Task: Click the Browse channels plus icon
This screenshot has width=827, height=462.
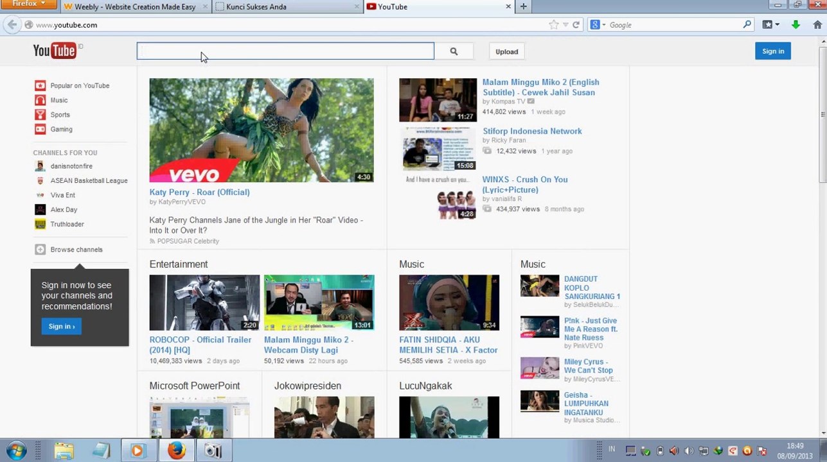Action: pos(40,250)
